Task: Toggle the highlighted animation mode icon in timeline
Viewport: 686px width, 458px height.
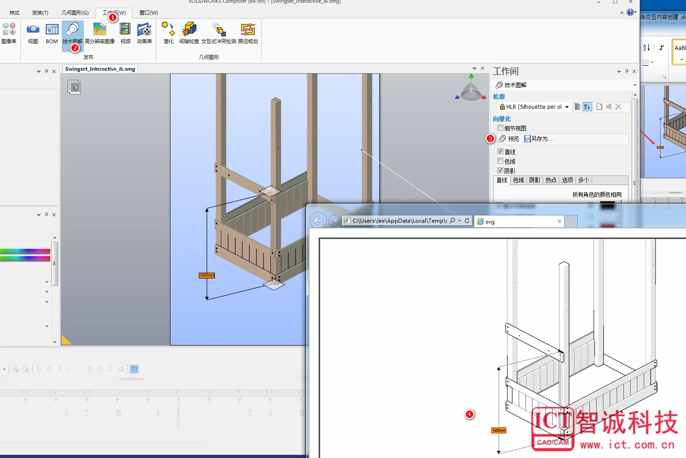Action: [x=134, y=369]
